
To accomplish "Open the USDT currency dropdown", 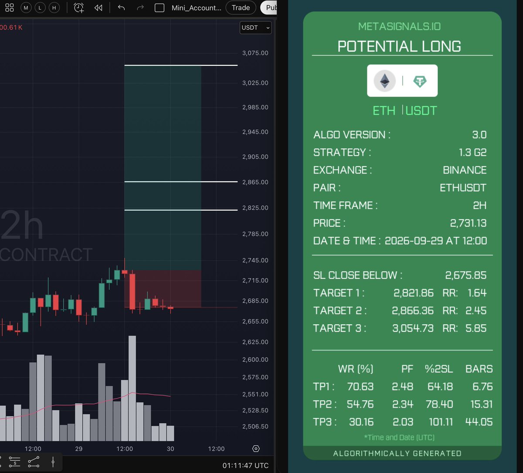I will [255, 27].
